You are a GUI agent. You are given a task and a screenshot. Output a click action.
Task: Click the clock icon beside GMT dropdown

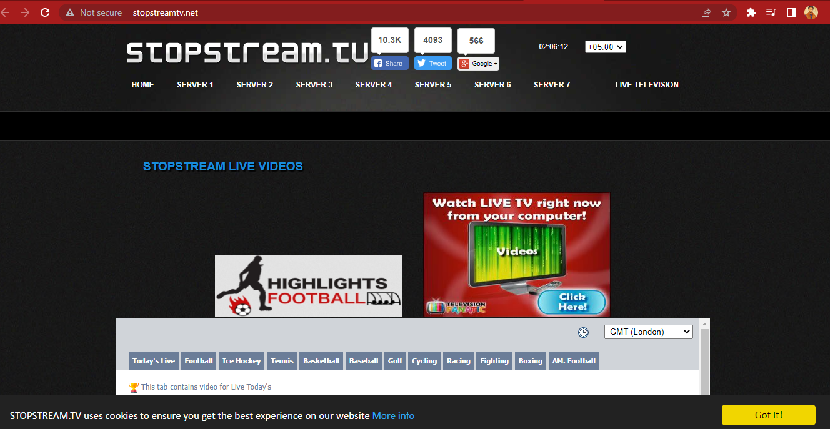tap(583, 332)
